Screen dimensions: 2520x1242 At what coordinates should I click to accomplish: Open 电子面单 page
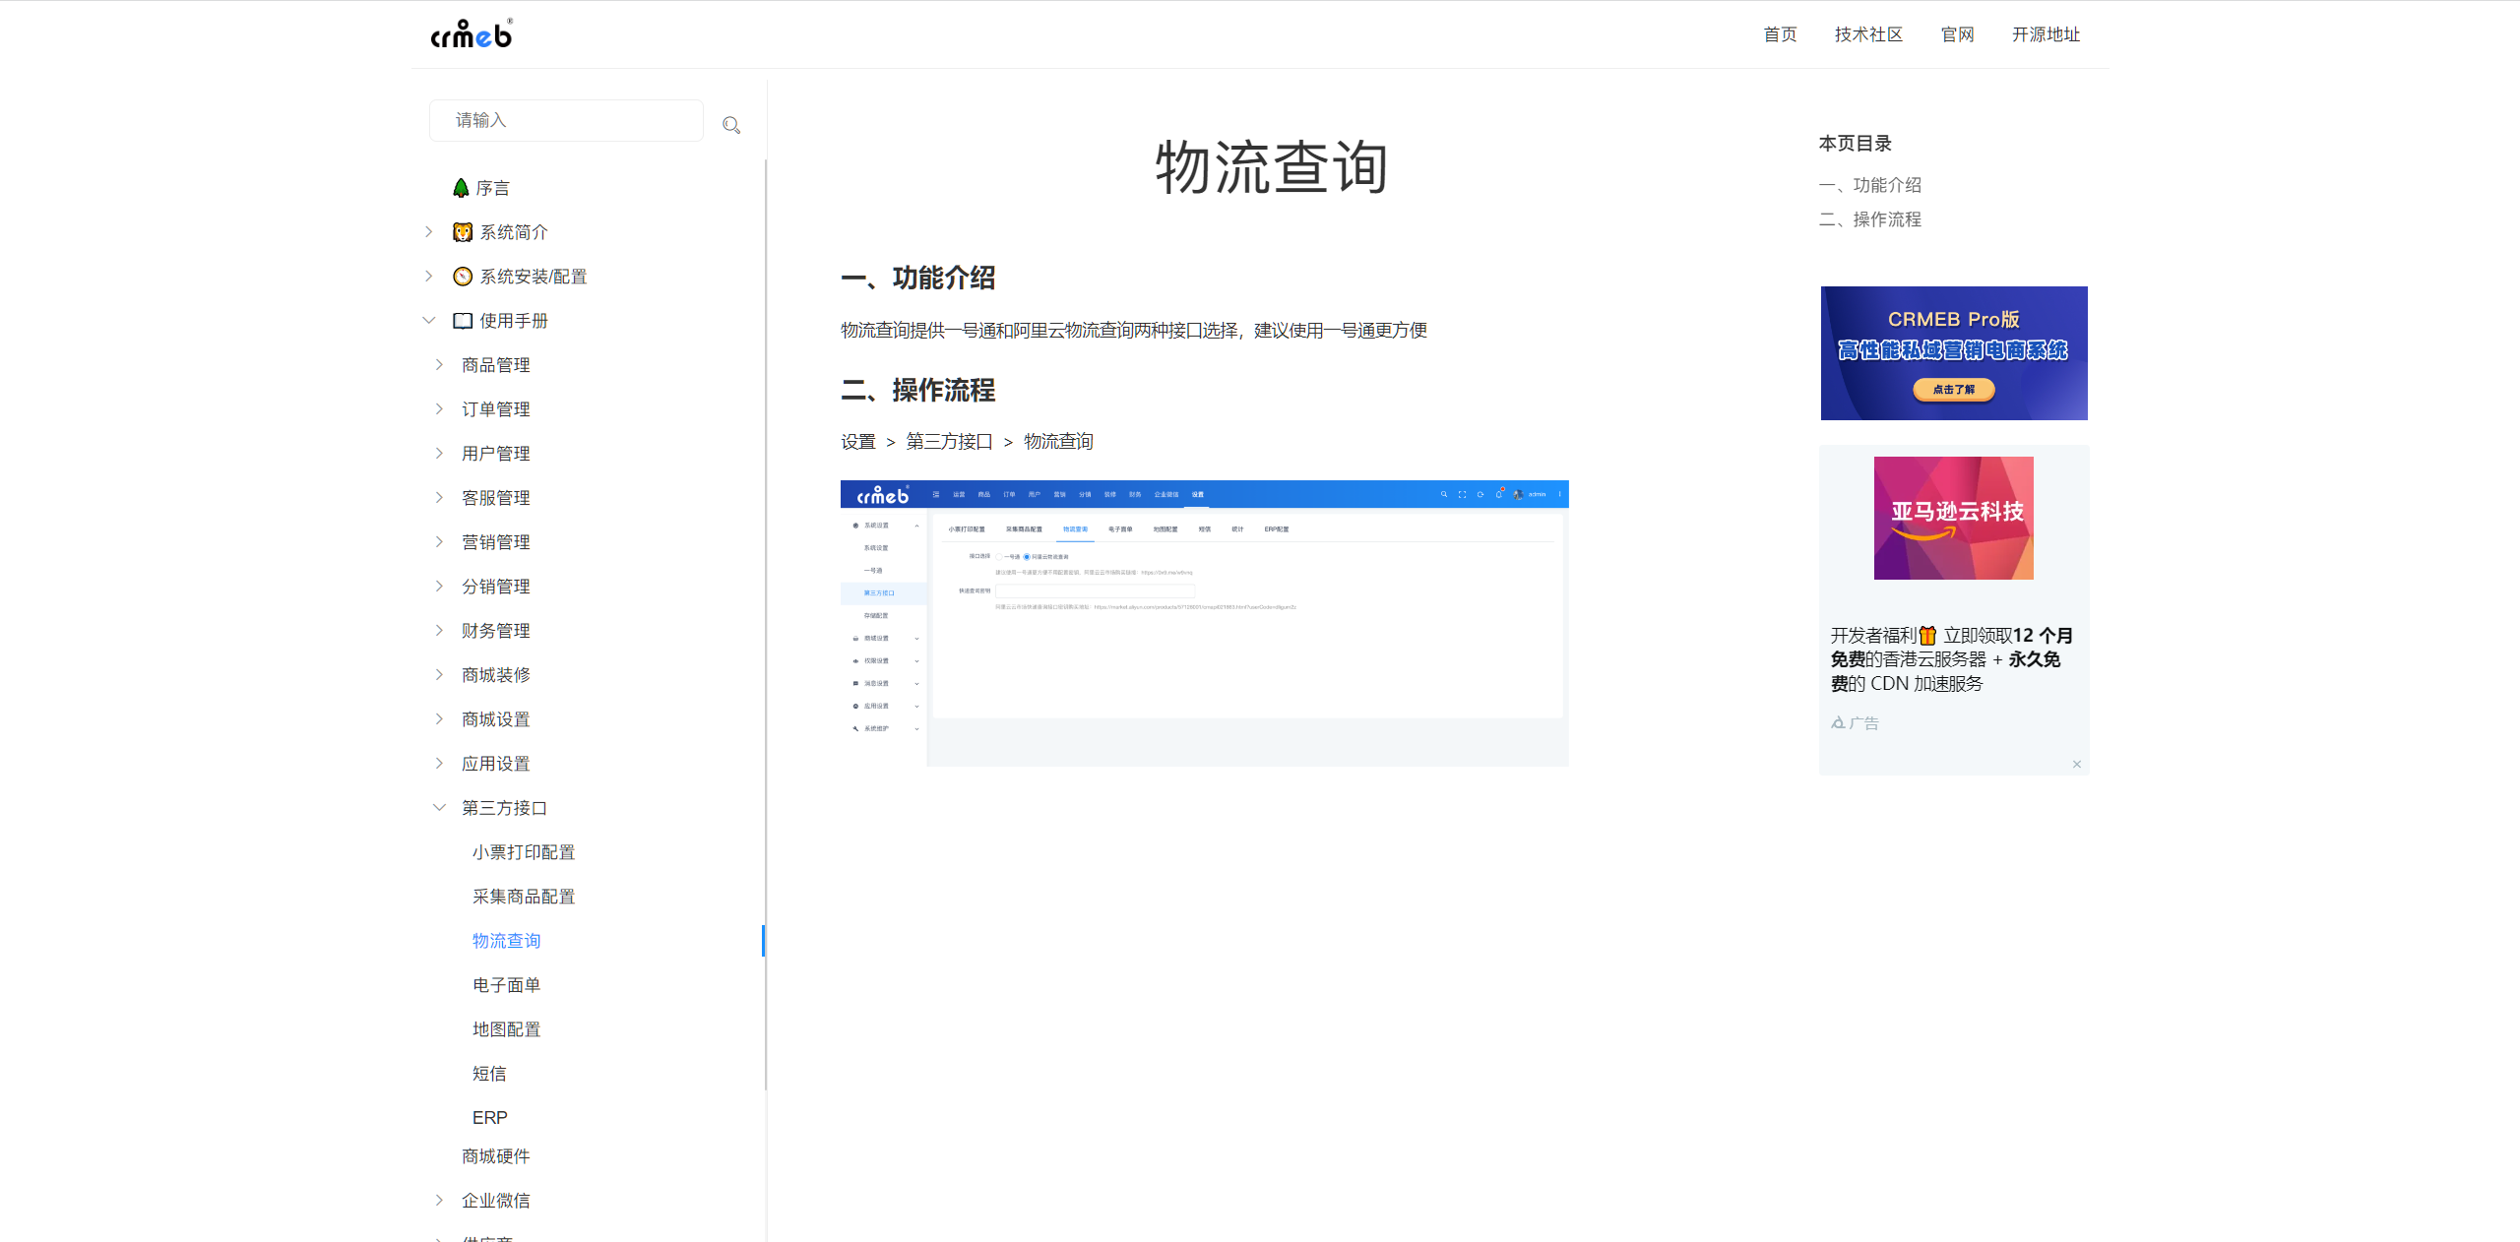coord(506,985)
